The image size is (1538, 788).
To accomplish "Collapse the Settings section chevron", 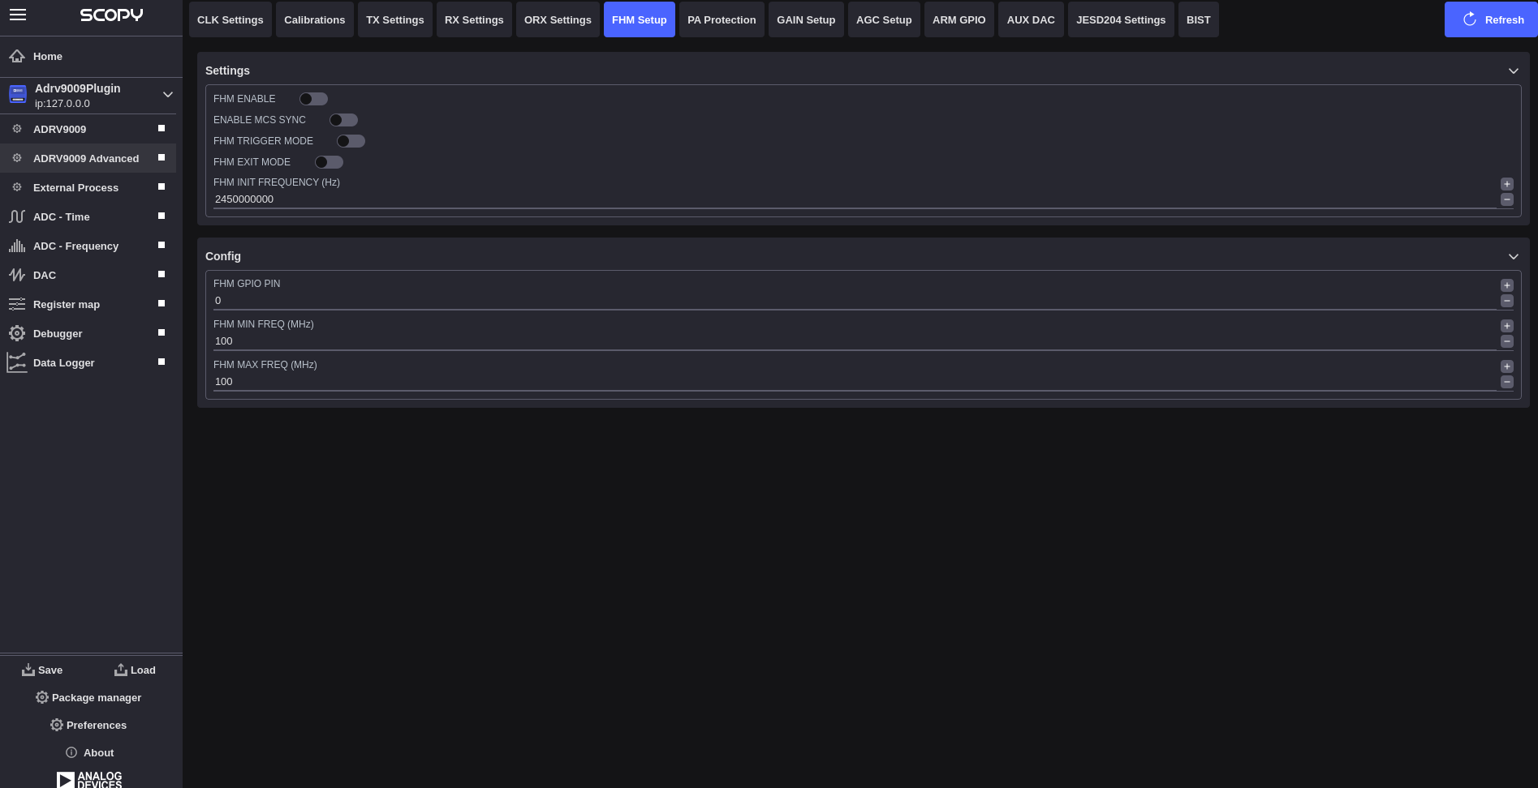I will pos(1514,71).
